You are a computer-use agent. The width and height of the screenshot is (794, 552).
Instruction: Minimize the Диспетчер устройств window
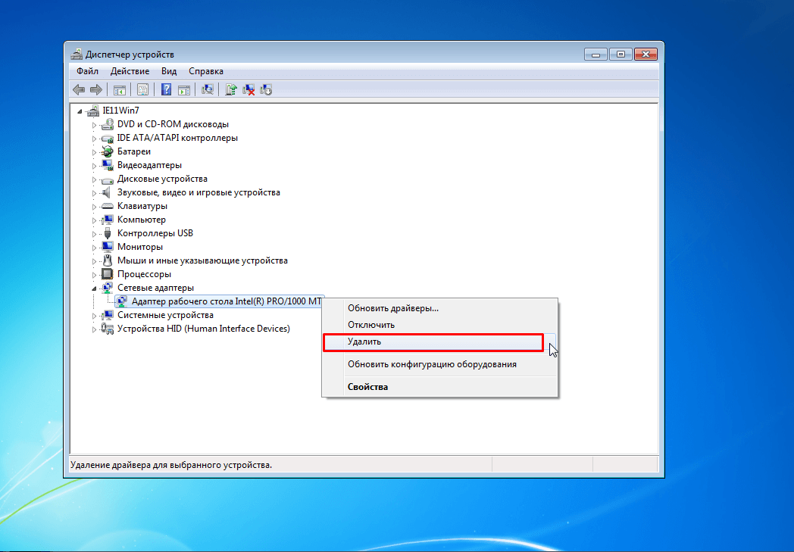[595, 54]
